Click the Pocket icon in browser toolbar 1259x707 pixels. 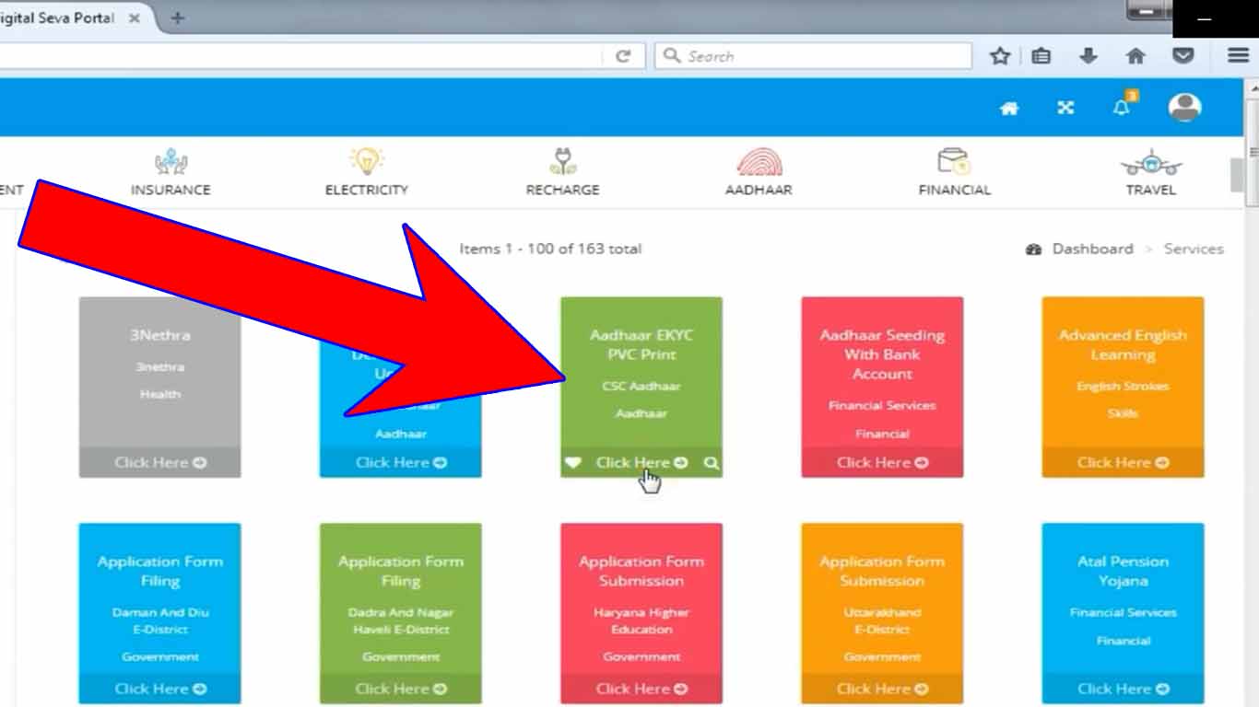click(1183, 56)
